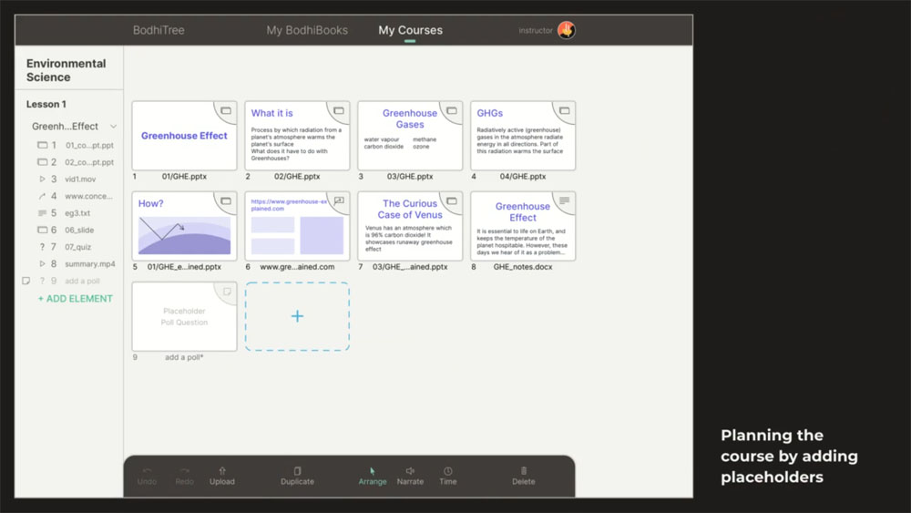The width and height of the screenshot is (911, 513).
Task: Toggle the placeholder marker beside element 9
Action: (26, 282)
